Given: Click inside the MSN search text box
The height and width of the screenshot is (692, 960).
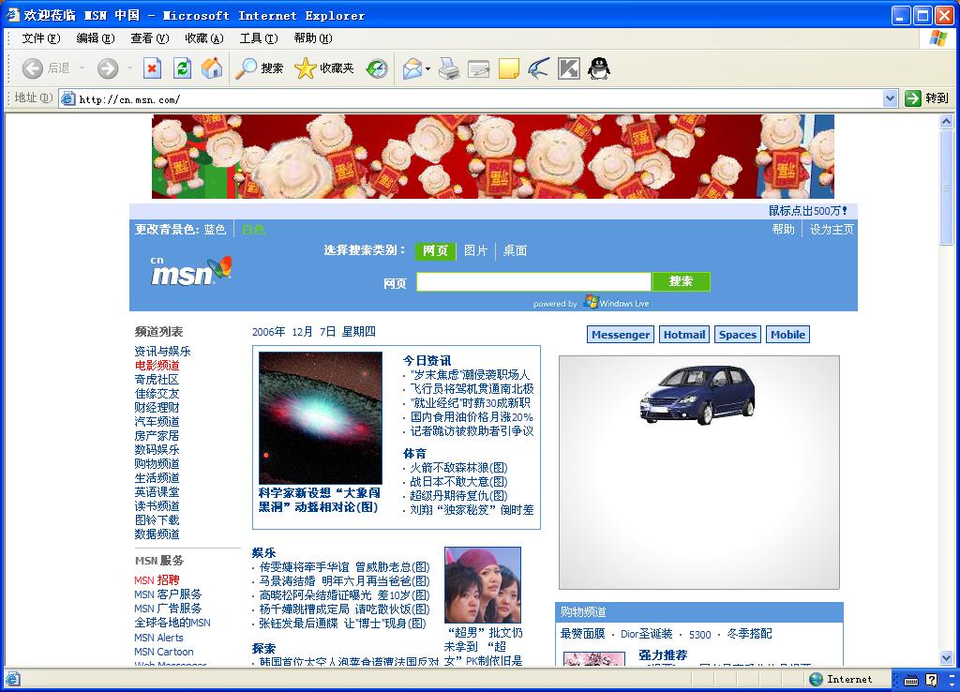Looking at the screenshot, I should [533, 281].
